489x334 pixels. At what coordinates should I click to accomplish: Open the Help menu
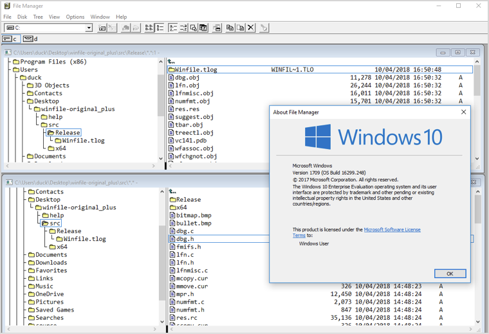point(122,17)
